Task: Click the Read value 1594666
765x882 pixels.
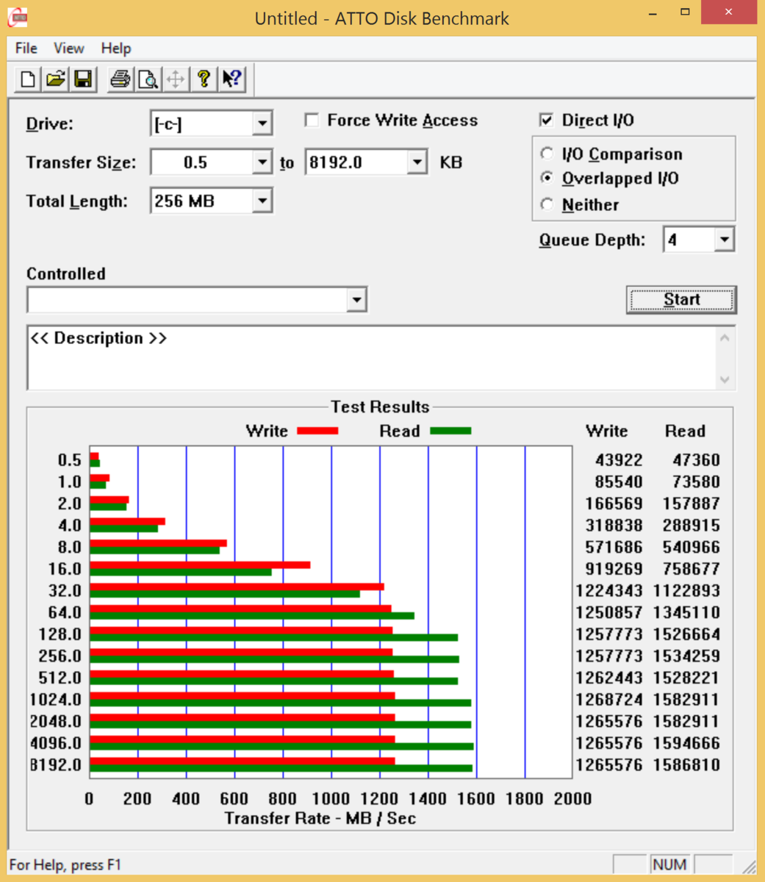Action: [686, 743]
